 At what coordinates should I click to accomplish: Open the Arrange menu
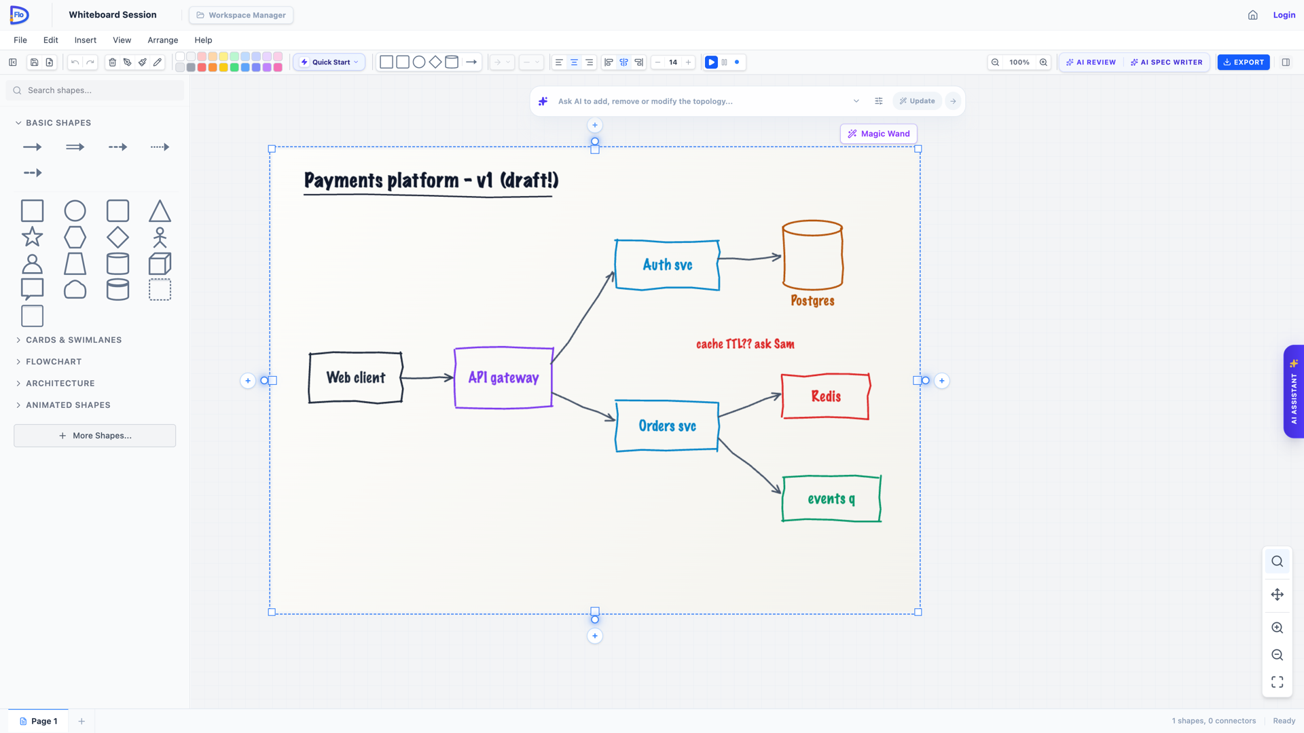click(x=163, y=40)
